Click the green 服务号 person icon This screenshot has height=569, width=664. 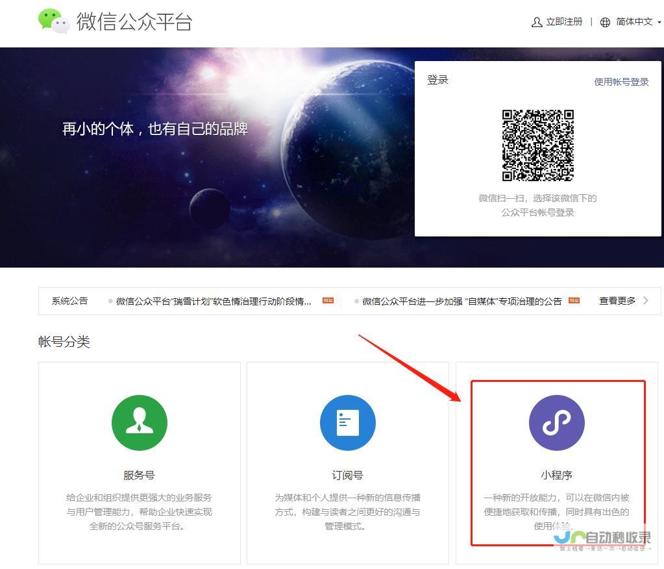pos(140,422)
